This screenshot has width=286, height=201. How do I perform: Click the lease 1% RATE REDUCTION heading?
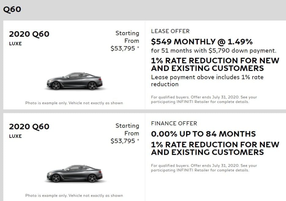(215, 64)
